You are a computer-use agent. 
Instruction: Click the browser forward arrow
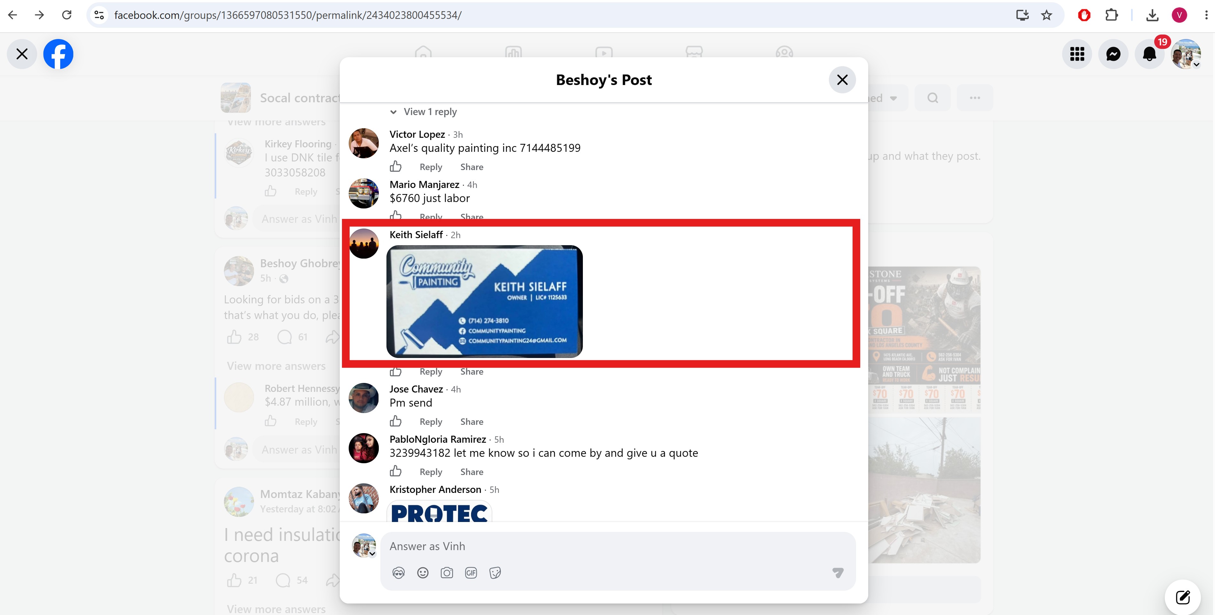(40, 15)
